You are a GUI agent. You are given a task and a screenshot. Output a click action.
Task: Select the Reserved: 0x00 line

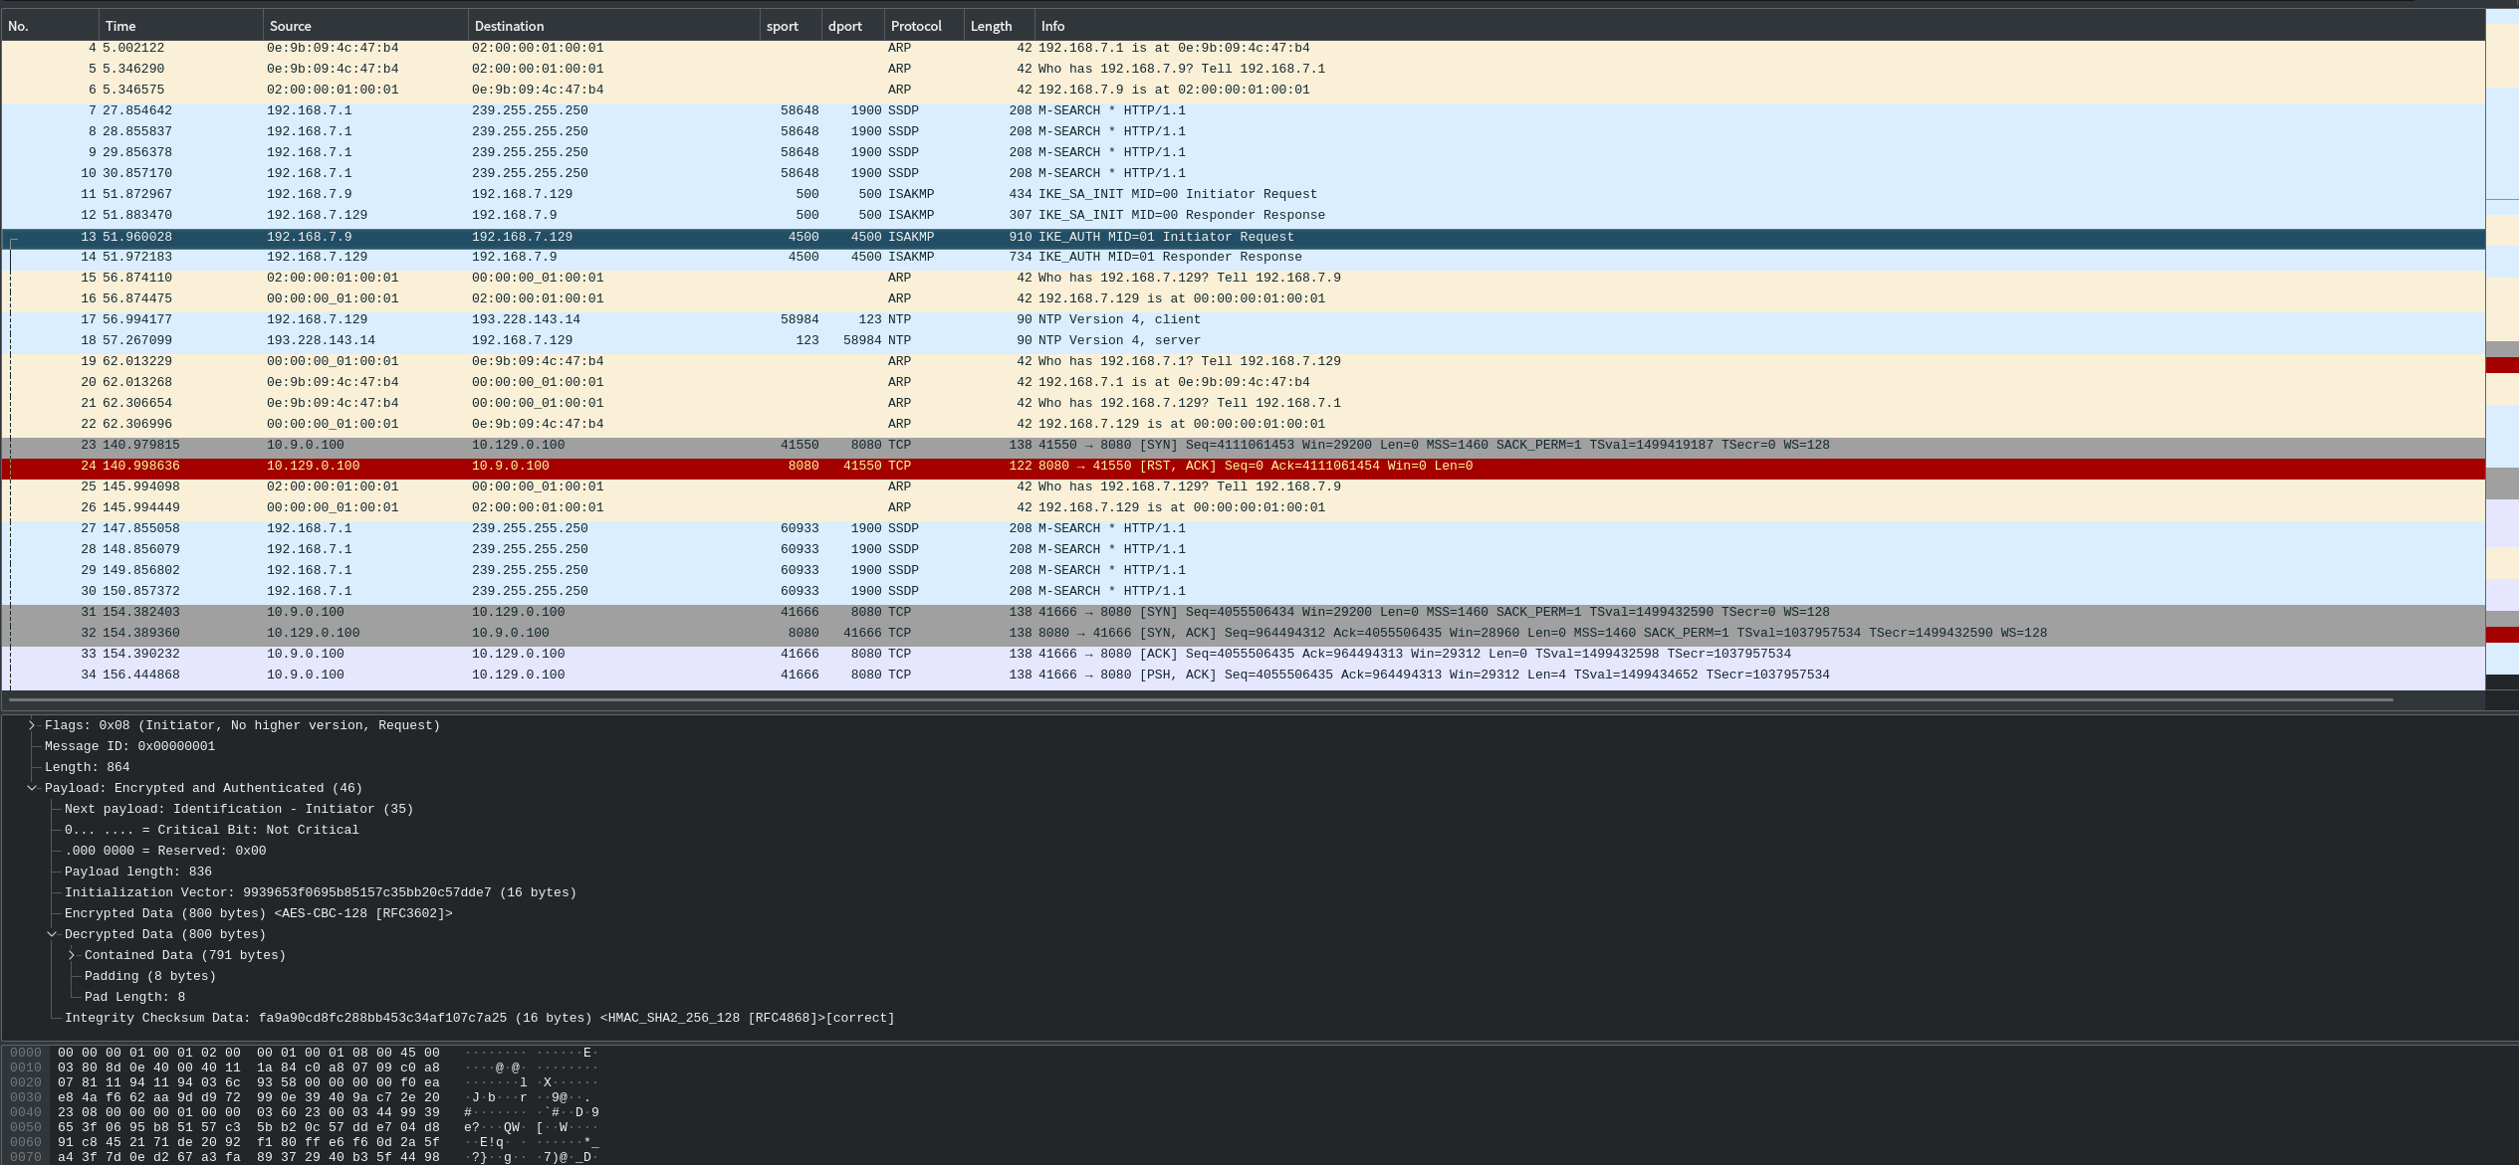(x=165, y=851)
